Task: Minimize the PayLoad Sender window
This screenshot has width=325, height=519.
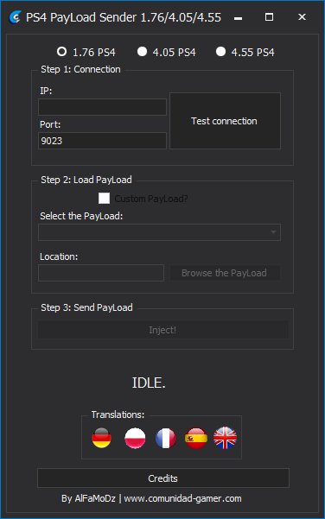Action: tap(238, 17)
